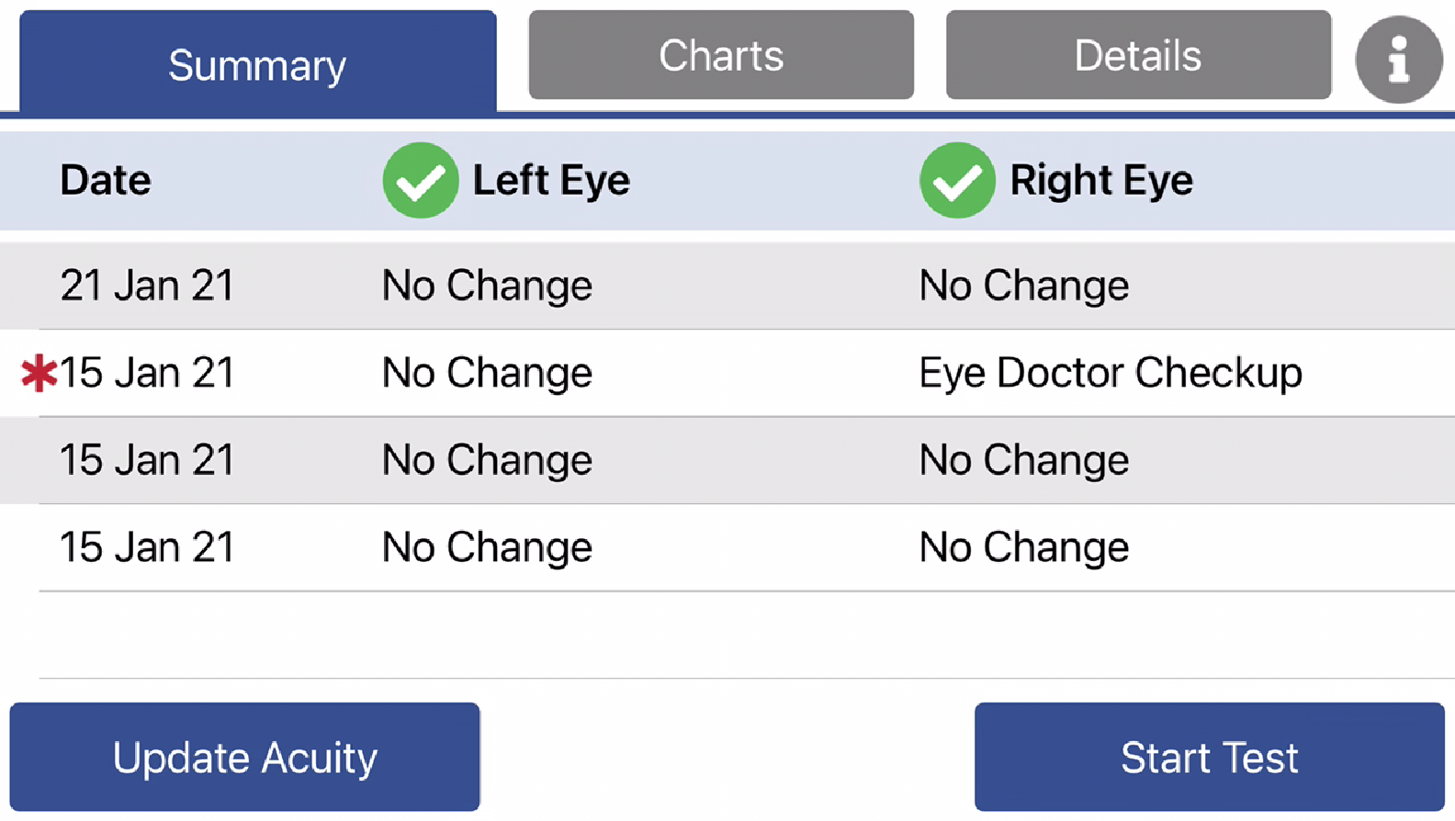The image size is (1455, 821).
Task: Select the 21 Jan 21 result row
Action: tap(643, 286)
